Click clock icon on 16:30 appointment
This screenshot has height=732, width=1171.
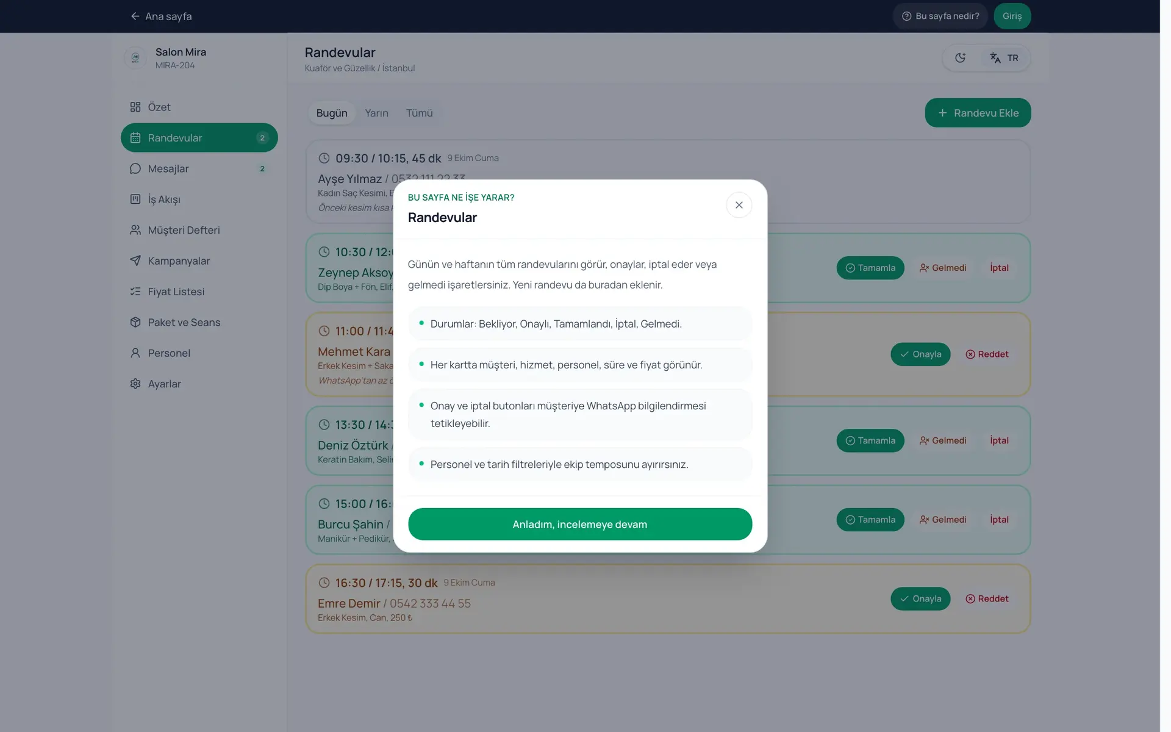(324, 583)
